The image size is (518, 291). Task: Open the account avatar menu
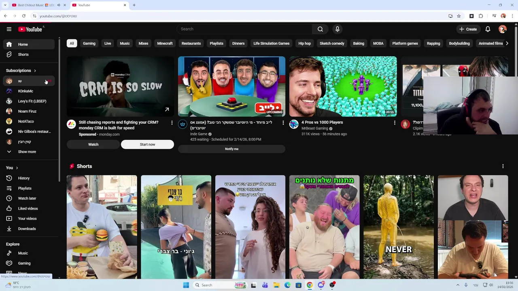pos(503,29)
